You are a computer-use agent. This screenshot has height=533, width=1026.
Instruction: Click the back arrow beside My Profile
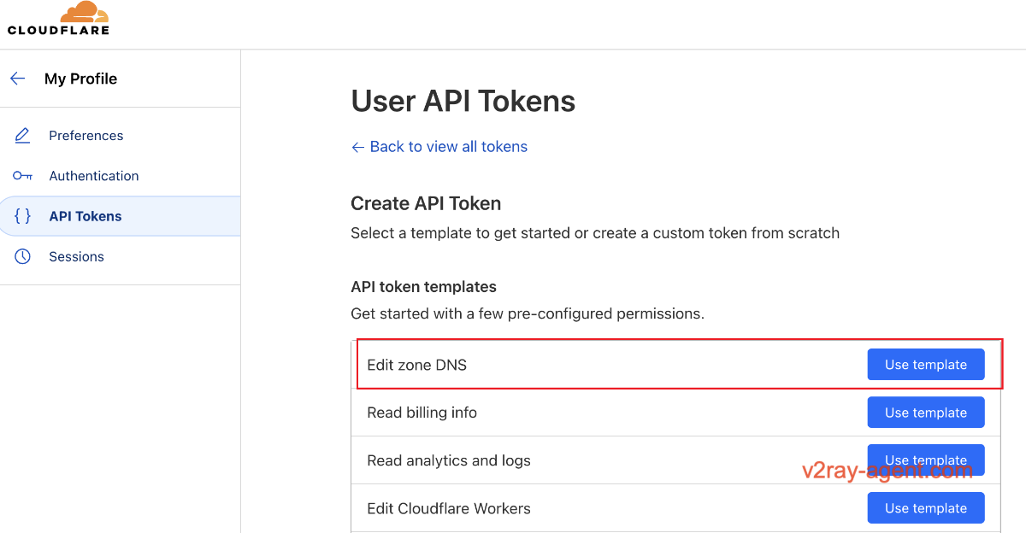[17, 78]
